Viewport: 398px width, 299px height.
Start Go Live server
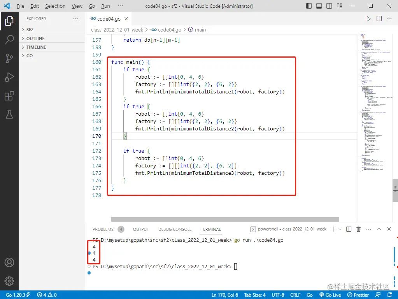330,295
